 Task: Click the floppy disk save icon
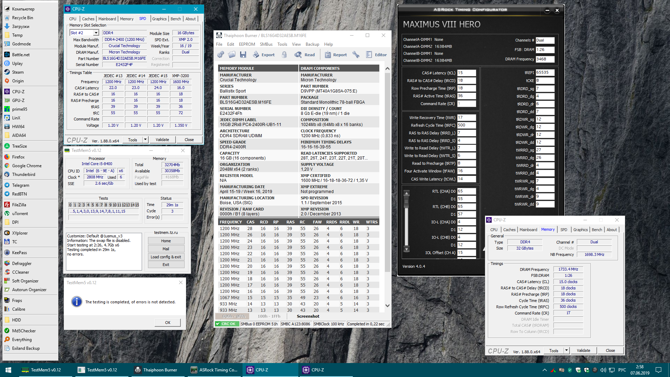click(243, 54)
